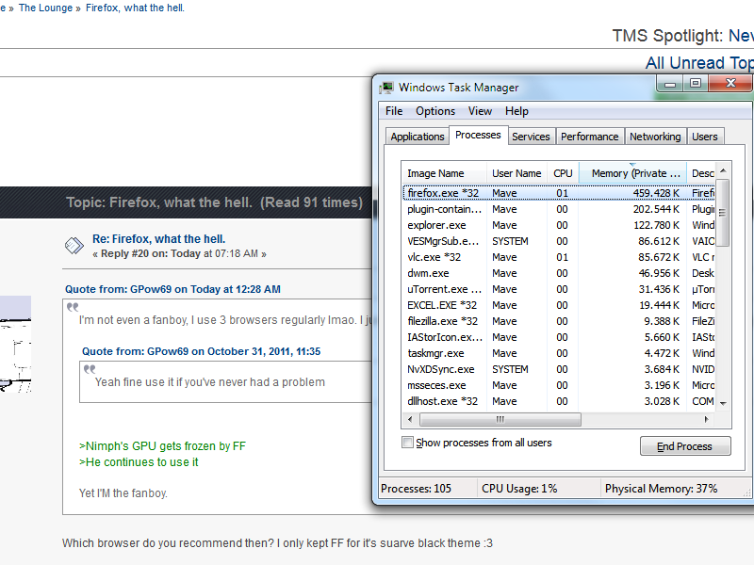Screen dimensions: 754x565
Task: Open The Lounge breadcrumb link
Action: (x=45, y=8)
